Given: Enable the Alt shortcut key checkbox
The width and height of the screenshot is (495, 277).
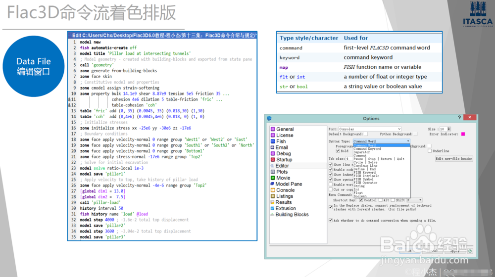Looking at the screenshot, I should pos(380,200).
